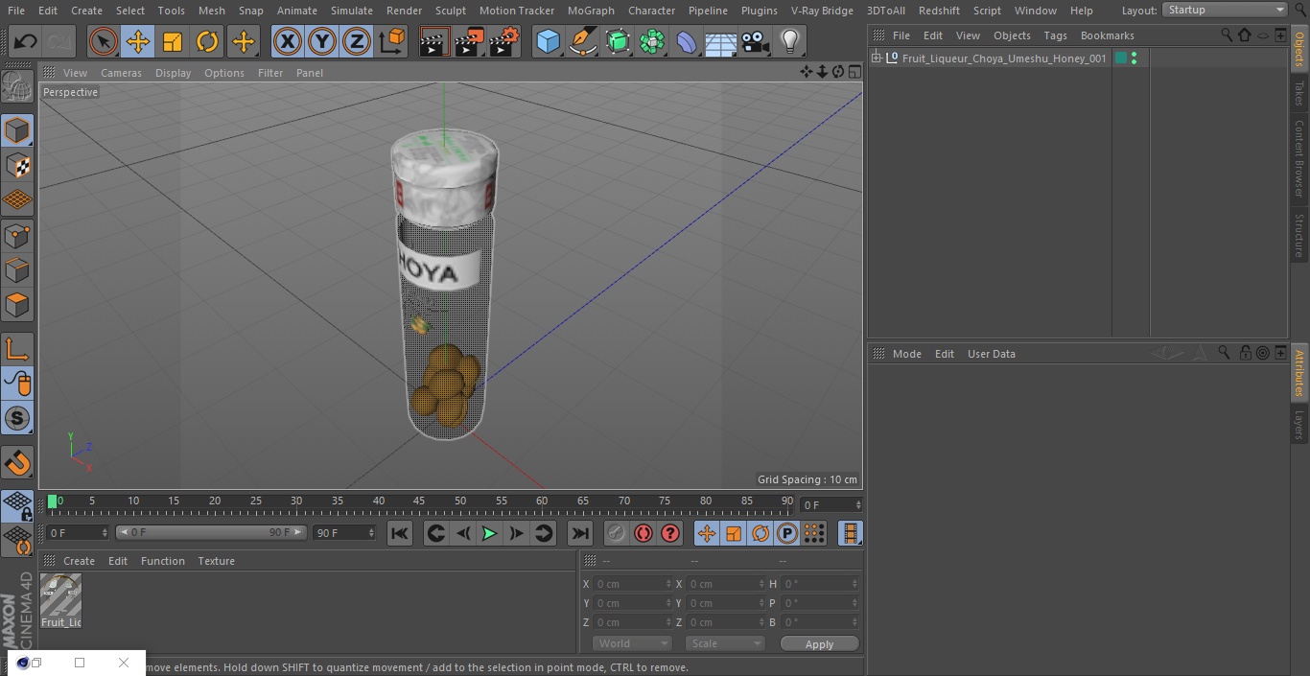Click the timeline preview range slider
This screenshot has width=1310, height=676.
pyautogui.click(x=211, y=532)
